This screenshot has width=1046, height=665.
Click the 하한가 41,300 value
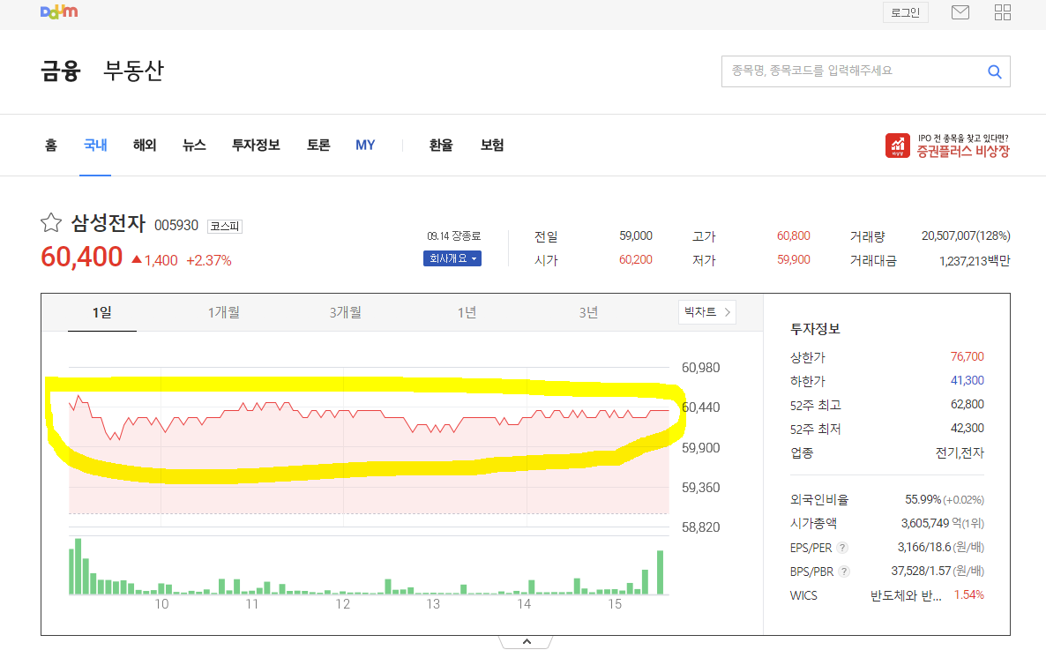(968, 381)
